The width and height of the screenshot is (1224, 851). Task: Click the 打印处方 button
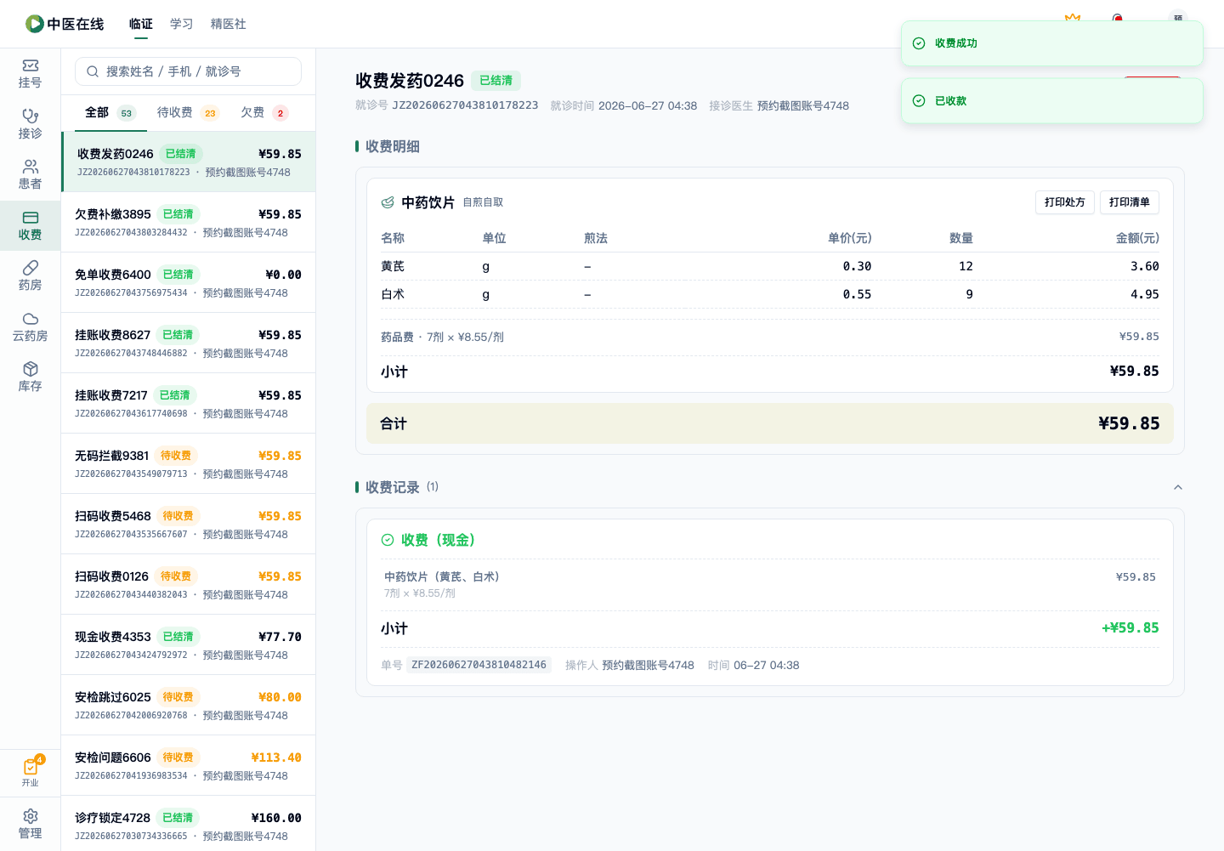tap(1065, 202)
